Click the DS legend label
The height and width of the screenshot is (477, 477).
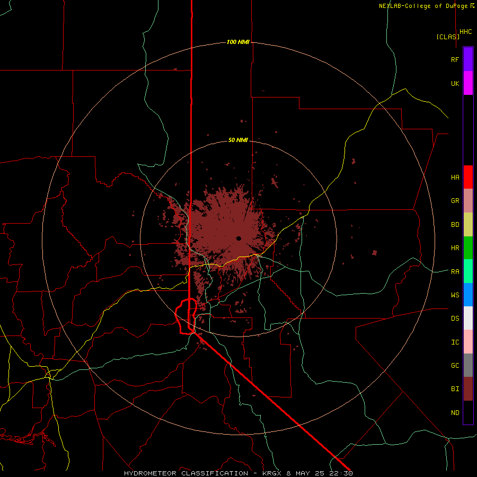[x=455, y=319]
